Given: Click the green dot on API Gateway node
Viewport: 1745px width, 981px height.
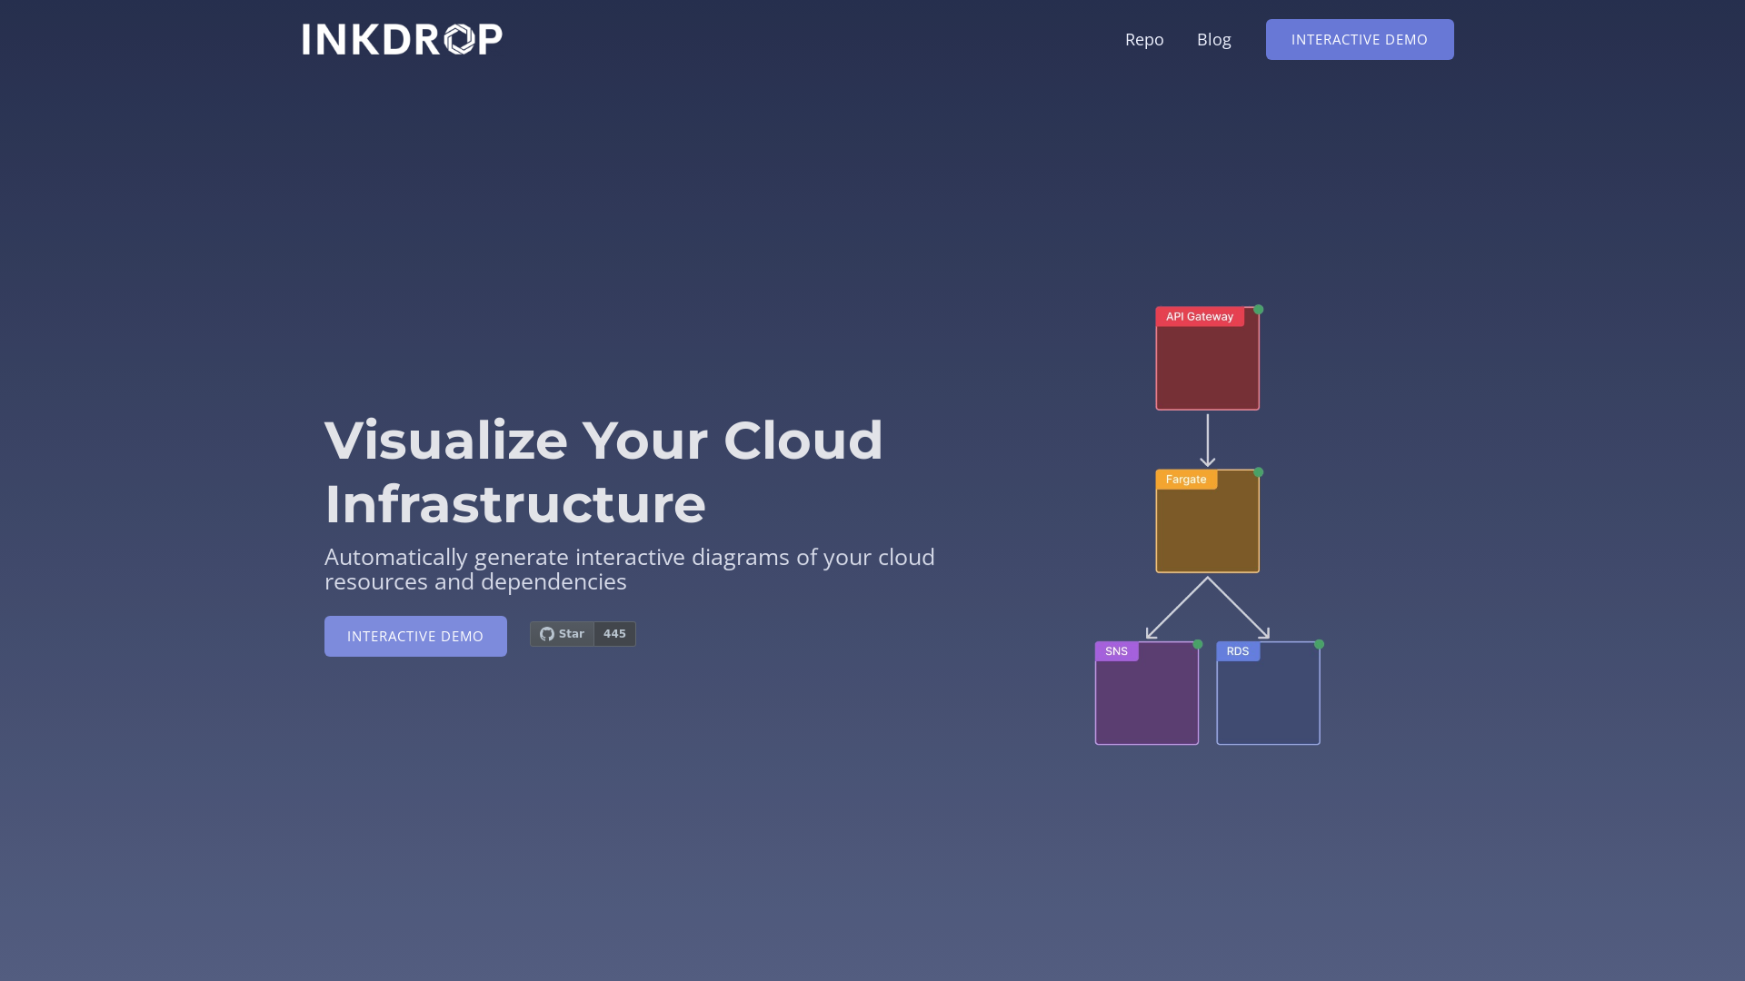Looking at the screenshot, I should coord(1259,310).
